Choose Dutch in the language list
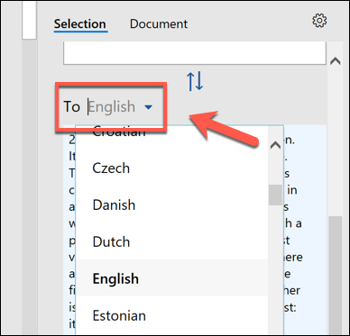The image size is (350, 336). (171, 242)
